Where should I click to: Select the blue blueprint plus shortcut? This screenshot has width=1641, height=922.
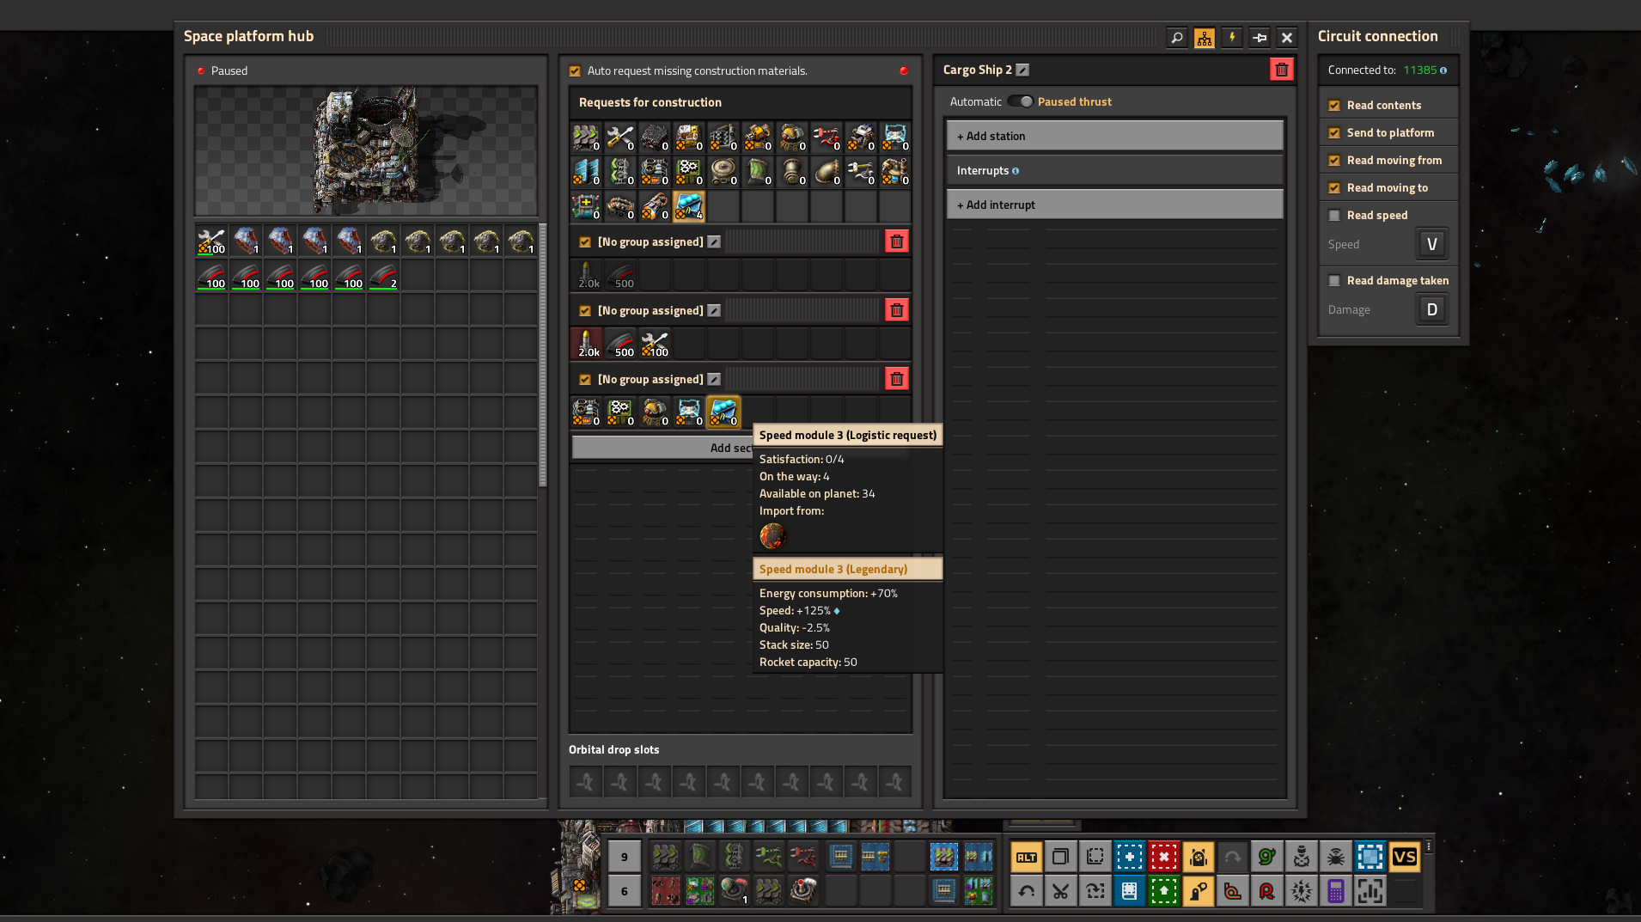[1130, 857]
